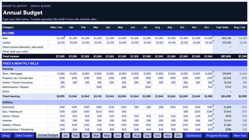Open the Progress Review tab
The image size is (249, 140).
click(x=217, y=136)
